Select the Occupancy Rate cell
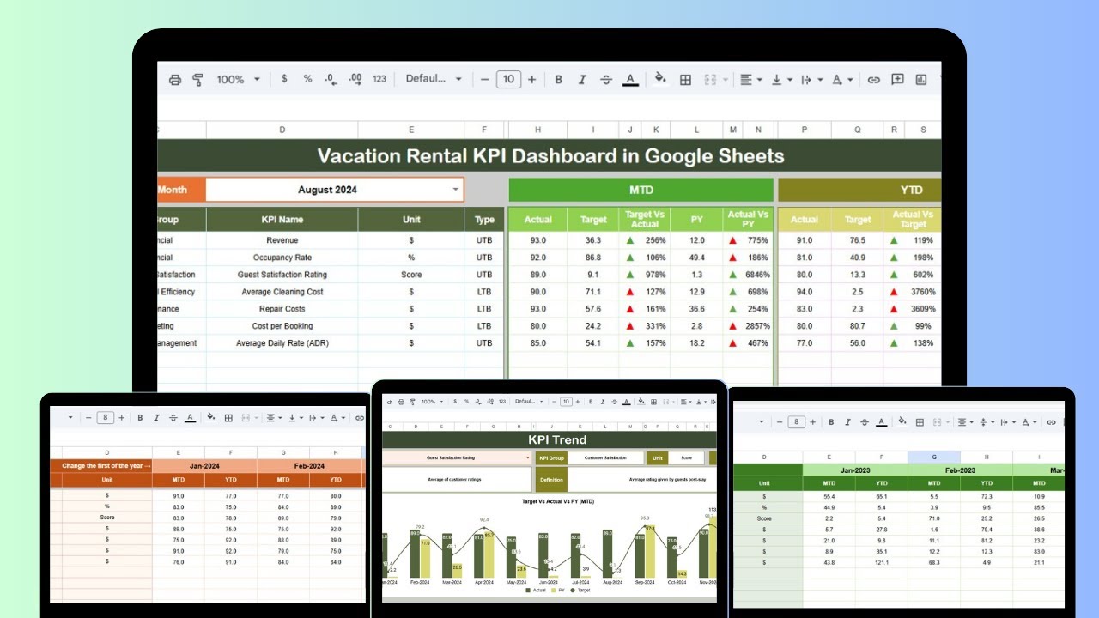This screenshot has width=1099, height=618. click(282, 257)
